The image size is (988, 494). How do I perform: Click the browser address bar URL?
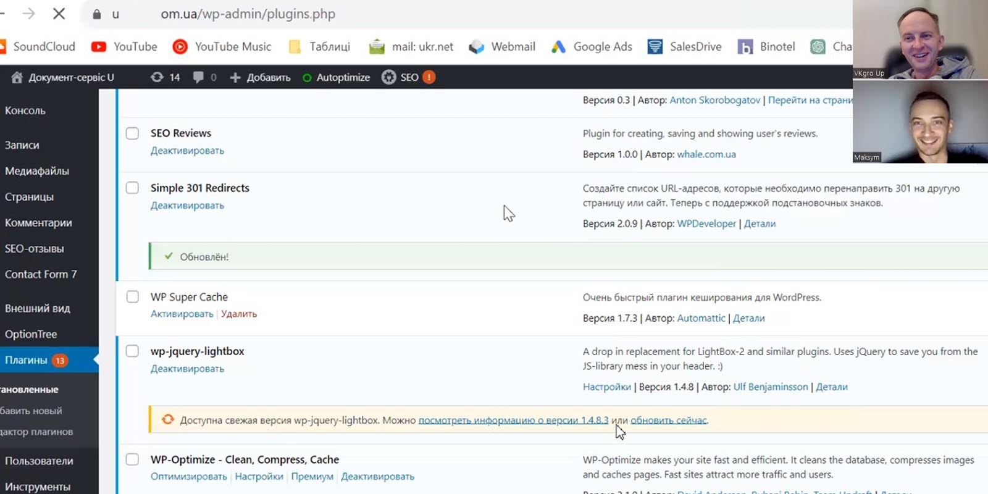248,14
